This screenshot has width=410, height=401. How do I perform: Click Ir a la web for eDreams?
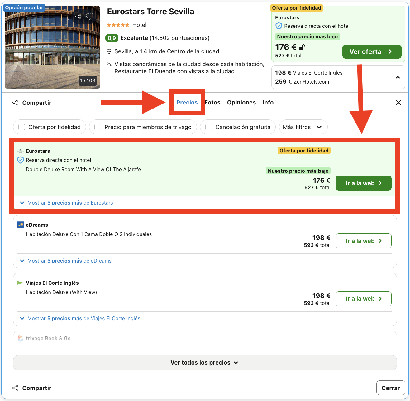pos(363,240)
